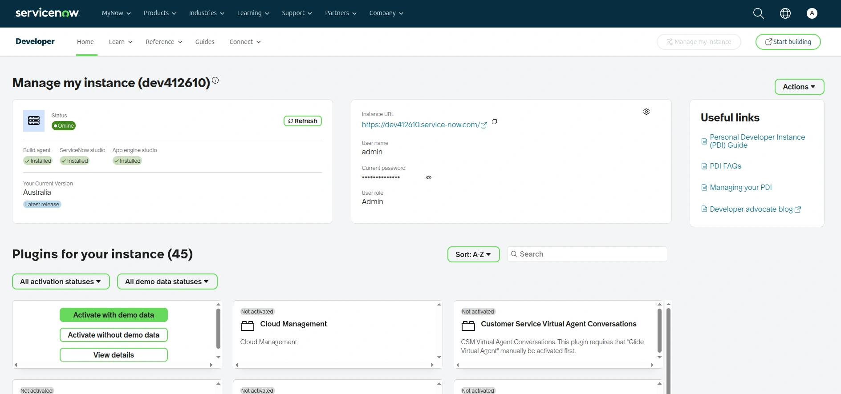This screenshot has height=394, width=841.
Task: Click the Build agent Installed badge
Action: pos(38,161)
